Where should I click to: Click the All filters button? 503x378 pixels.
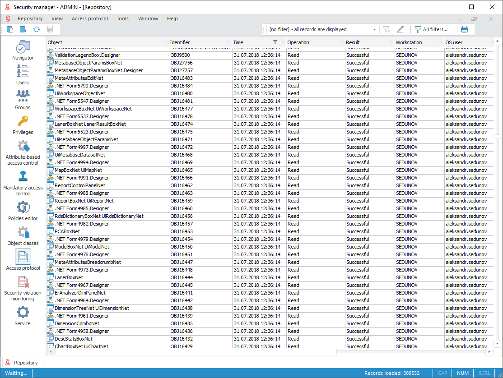tap(431, 29)
